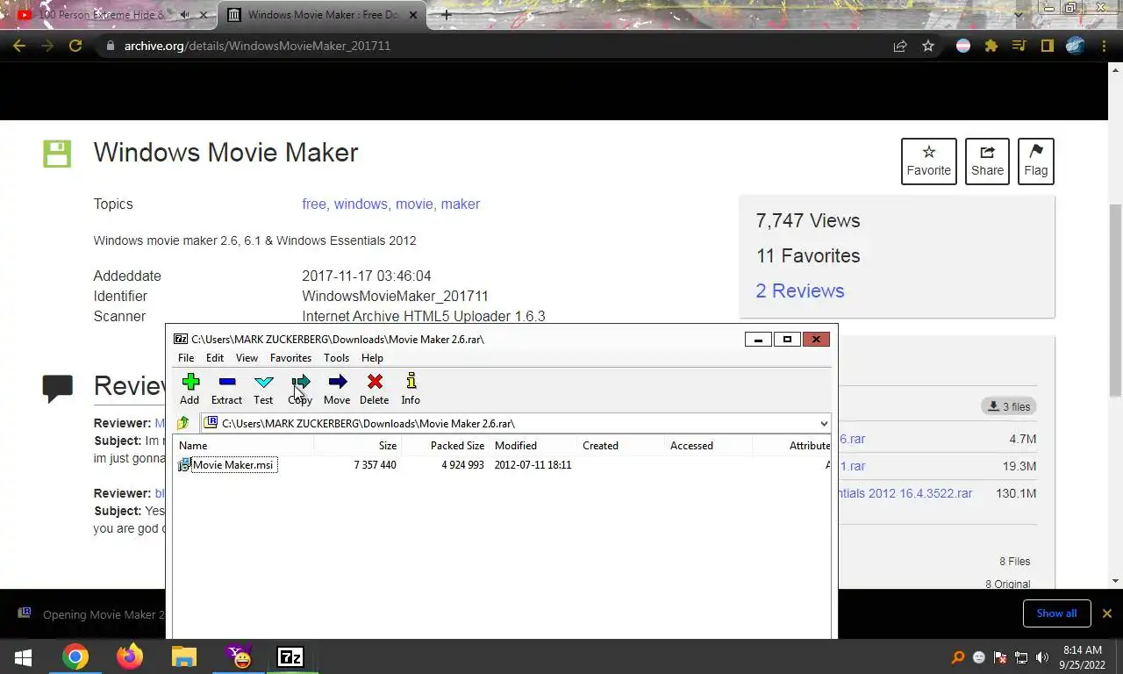Screen dimensions: 1123x674
Task: Click the 3 files download badge
Action: 1009,406
